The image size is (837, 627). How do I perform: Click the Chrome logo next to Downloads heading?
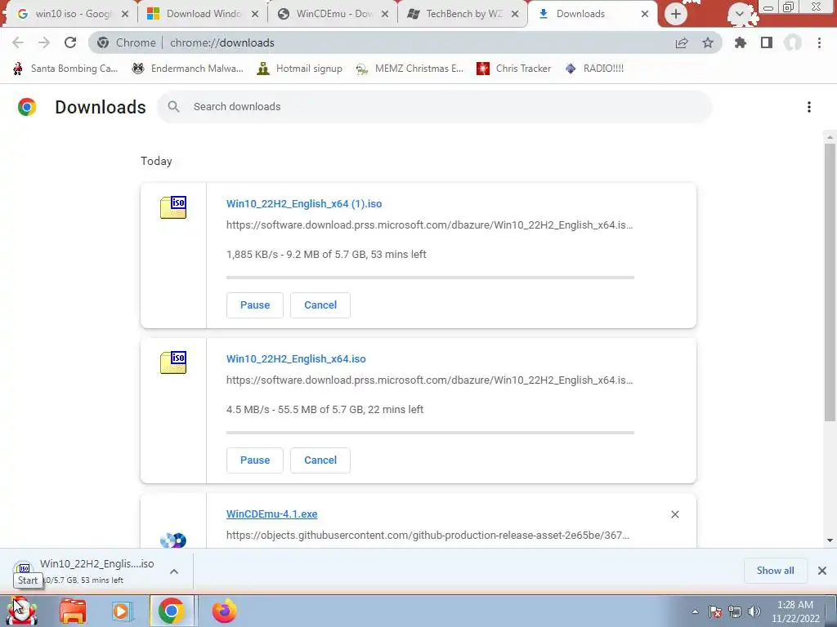[x=27, y=107]
